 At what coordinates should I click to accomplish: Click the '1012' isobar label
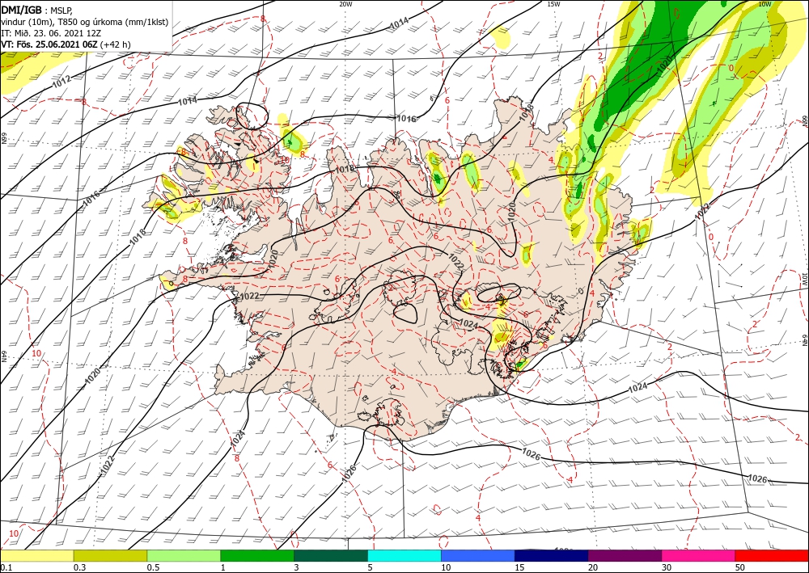[61, 82]
